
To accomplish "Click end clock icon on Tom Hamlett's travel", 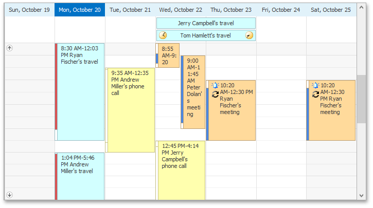I will pos(249,35).
